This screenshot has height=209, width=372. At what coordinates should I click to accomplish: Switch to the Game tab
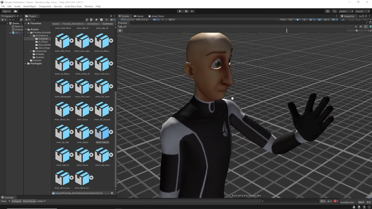139,16
